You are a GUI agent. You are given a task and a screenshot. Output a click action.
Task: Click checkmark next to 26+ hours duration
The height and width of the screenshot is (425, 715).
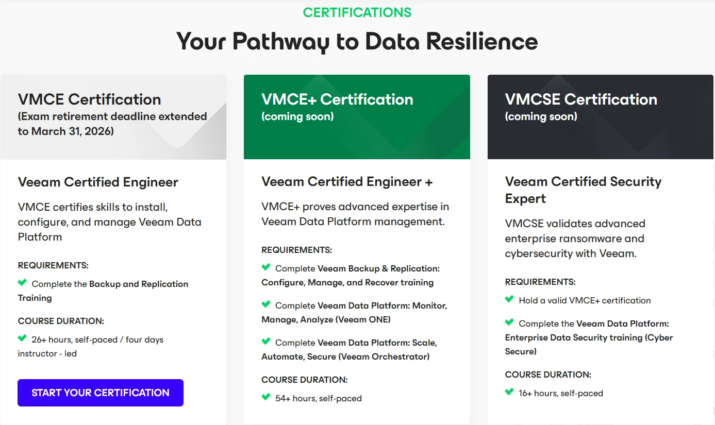coord(22,338)
